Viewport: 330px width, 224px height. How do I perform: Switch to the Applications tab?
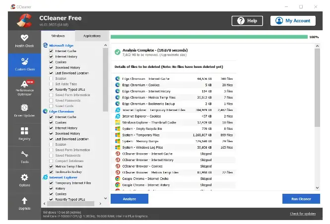click(x=92, y=36)
